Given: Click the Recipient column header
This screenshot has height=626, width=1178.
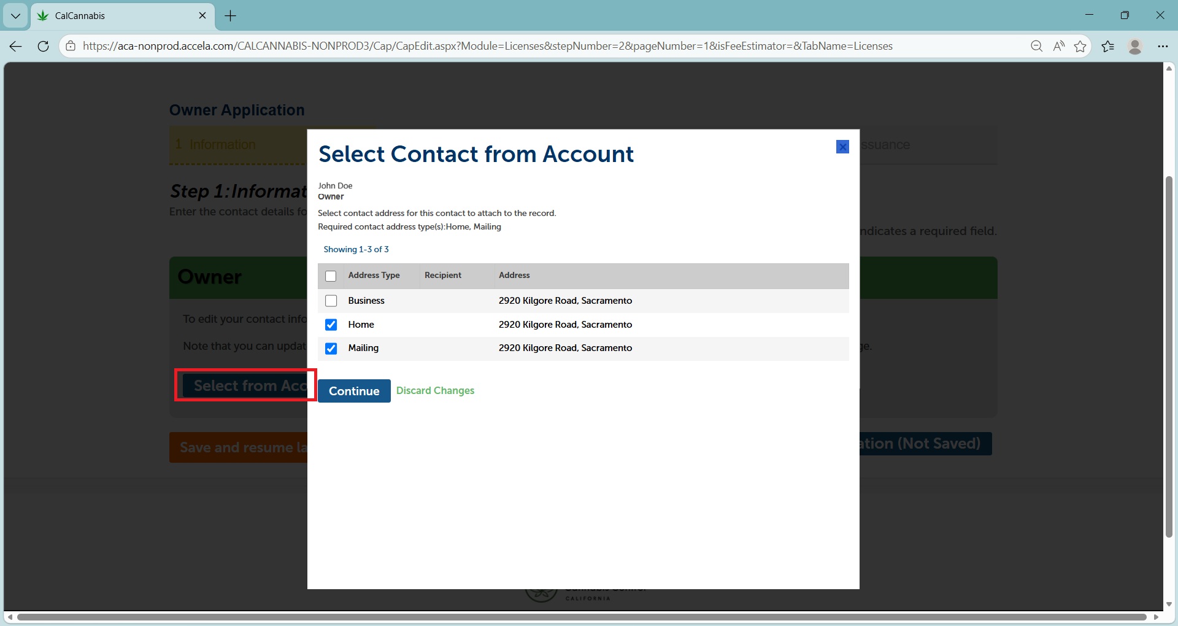Looking at the screenshot, I should [443, 275].
